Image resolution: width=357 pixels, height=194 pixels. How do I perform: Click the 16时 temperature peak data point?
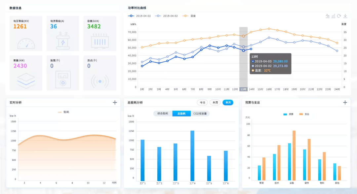tap(269, 29)
